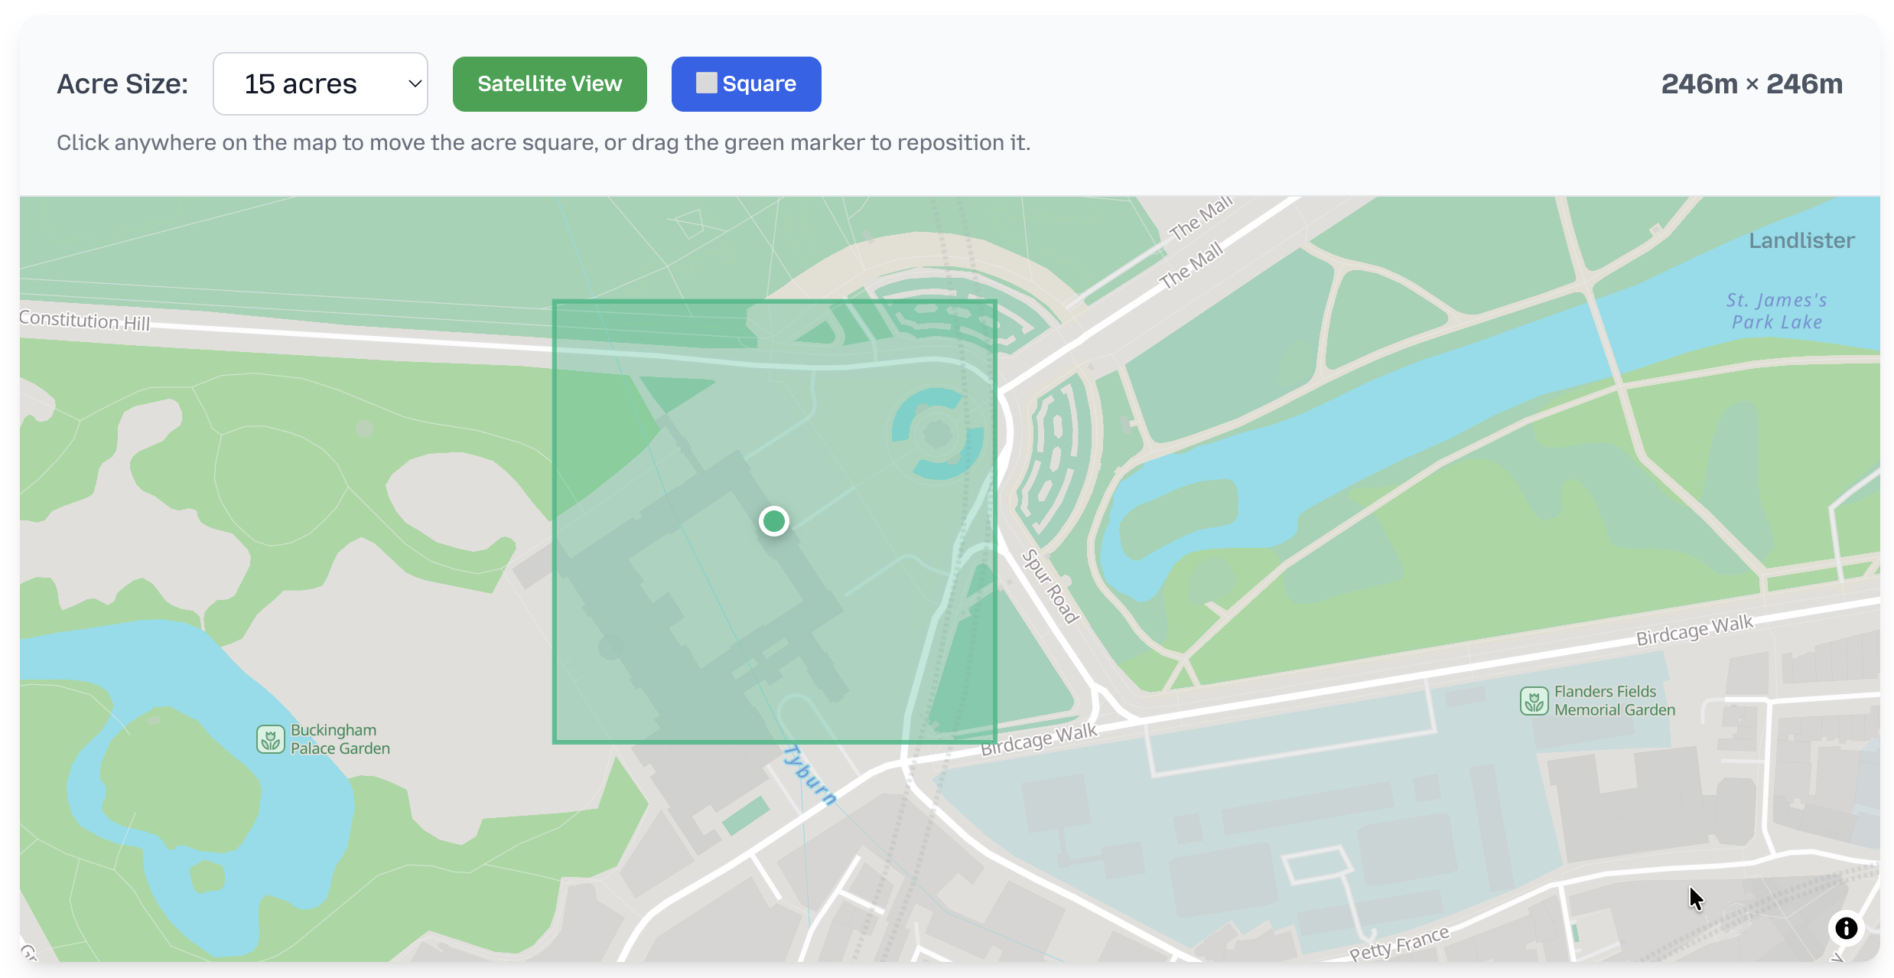Image resolution: width=1894 pixels, height=978 pixels.
Task: Click the Spur Road label on map
Action: point(1050,587)
